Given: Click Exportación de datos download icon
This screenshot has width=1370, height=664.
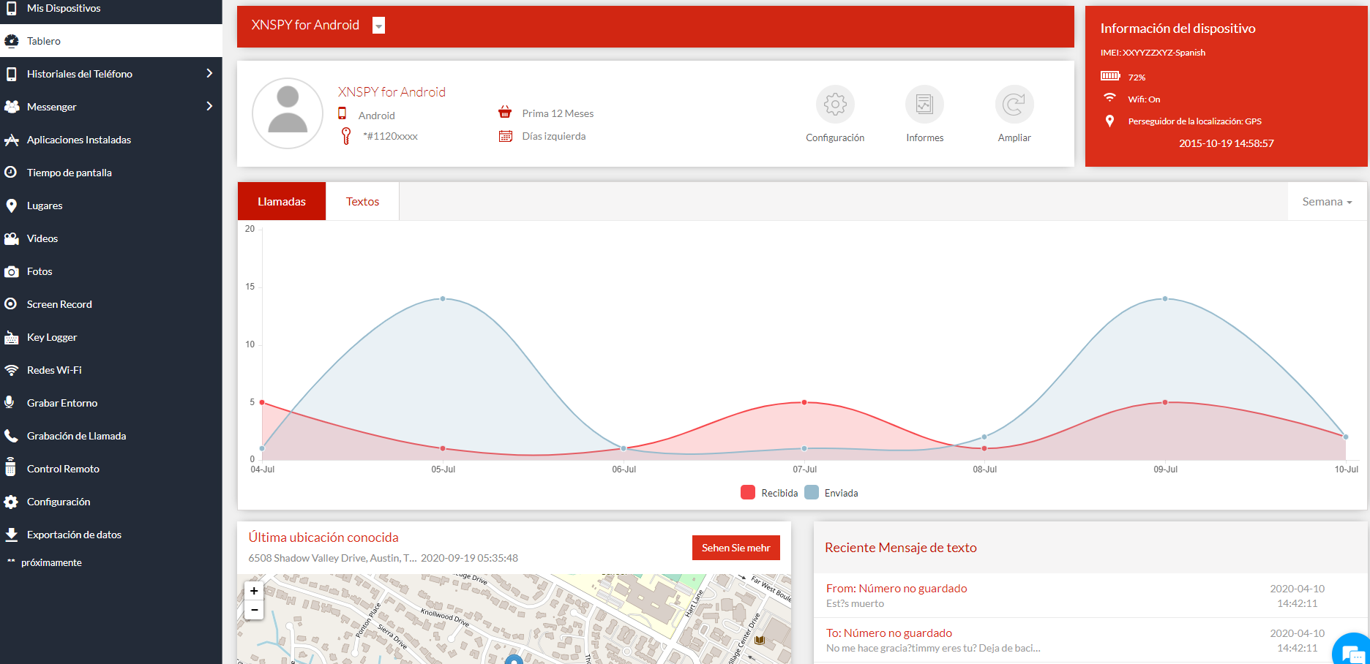Looking at the screenshot, I should 11,535.
